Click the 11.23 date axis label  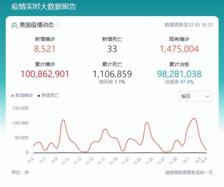tap(137, 161)
